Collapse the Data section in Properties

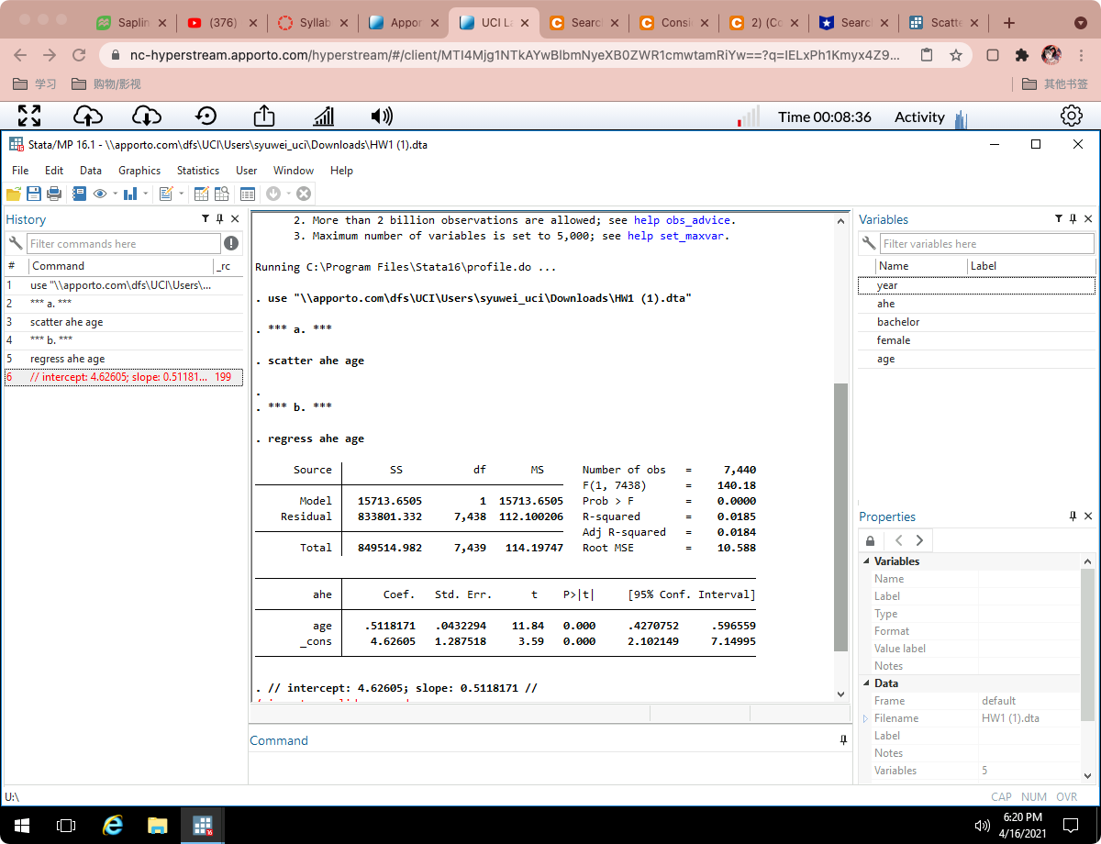click(x=866, y=683)
